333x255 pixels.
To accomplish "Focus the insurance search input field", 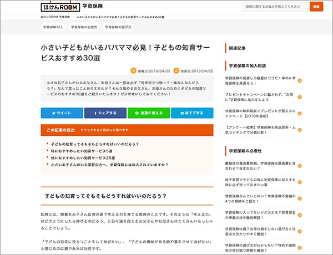I will (x=275, y=7).
